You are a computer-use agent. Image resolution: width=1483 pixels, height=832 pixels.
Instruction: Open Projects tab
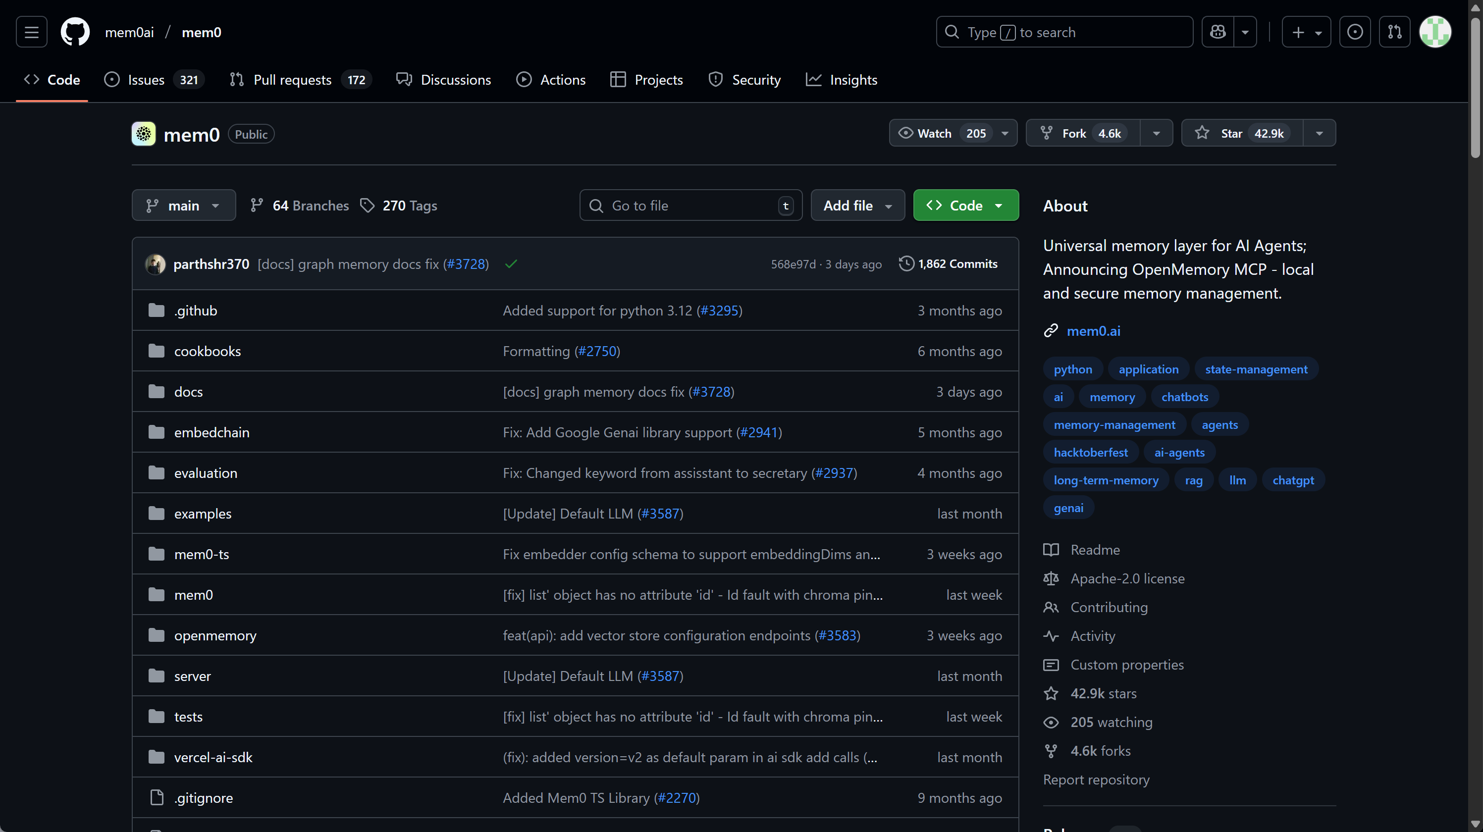[646, 79]
